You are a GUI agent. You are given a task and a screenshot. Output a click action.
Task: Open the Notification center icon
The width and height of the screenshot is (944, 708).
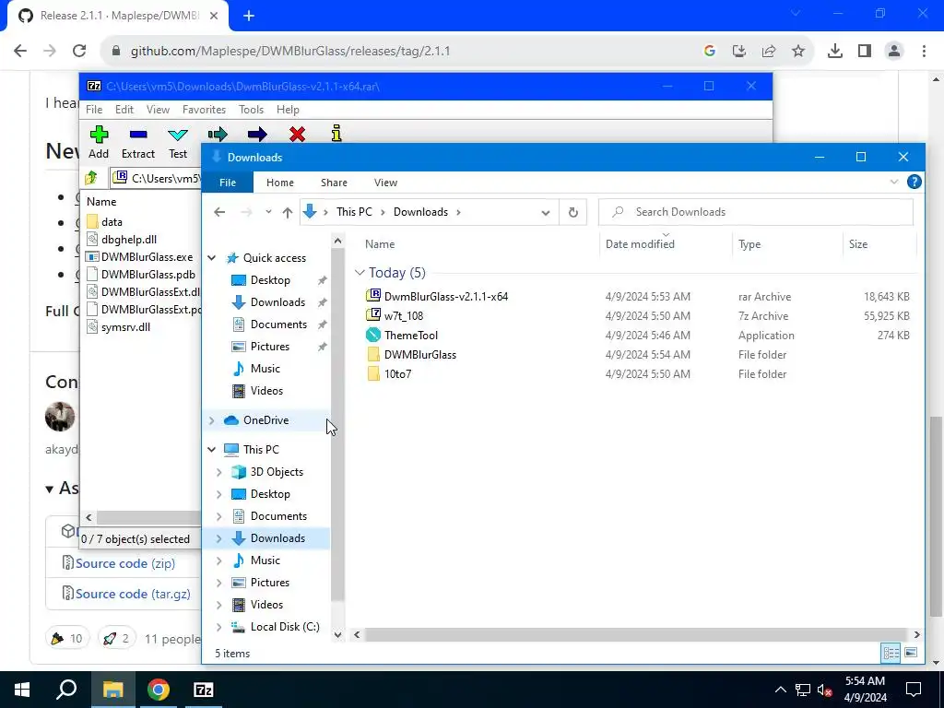click(914, 690)
